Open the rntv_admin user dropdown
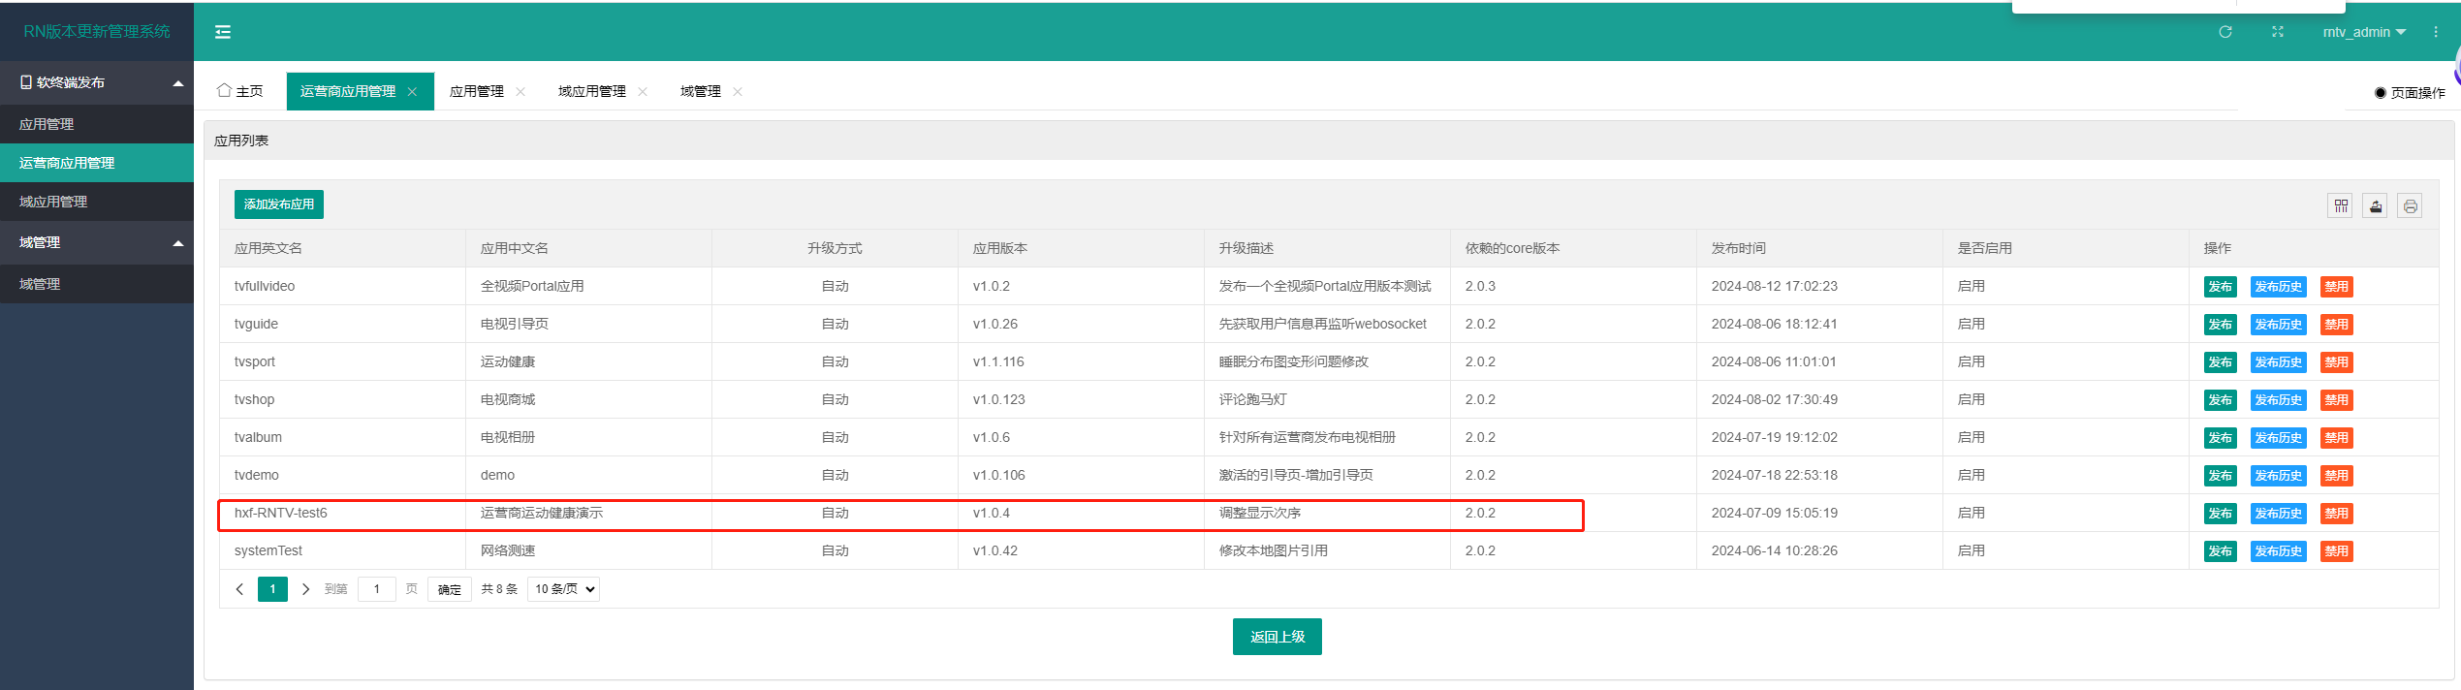The height and width of the screenshot is (690, 2461). (x=2364, y=32)
